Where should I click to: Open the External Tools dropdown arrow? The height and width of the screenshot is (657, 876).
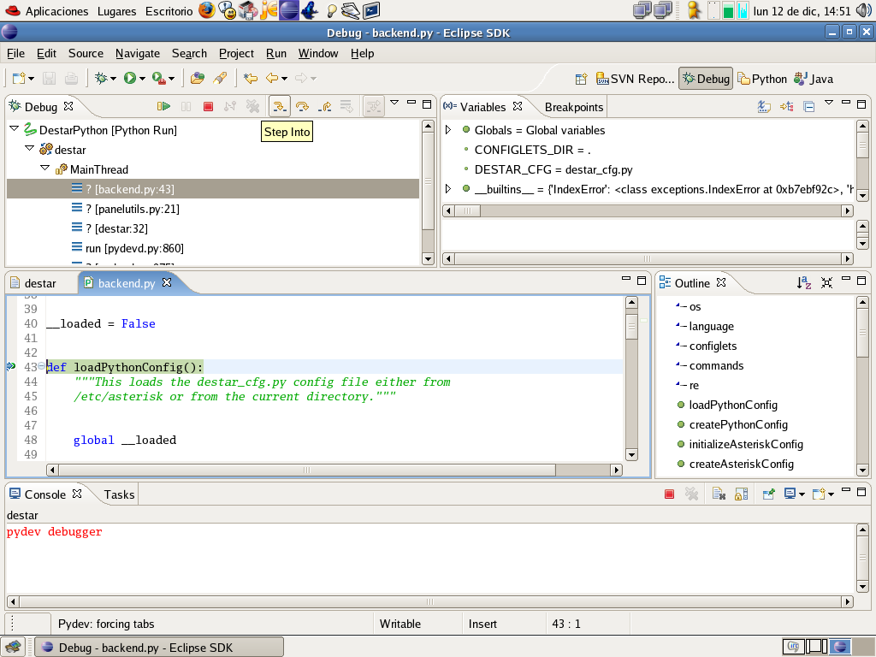coord(171,79)
